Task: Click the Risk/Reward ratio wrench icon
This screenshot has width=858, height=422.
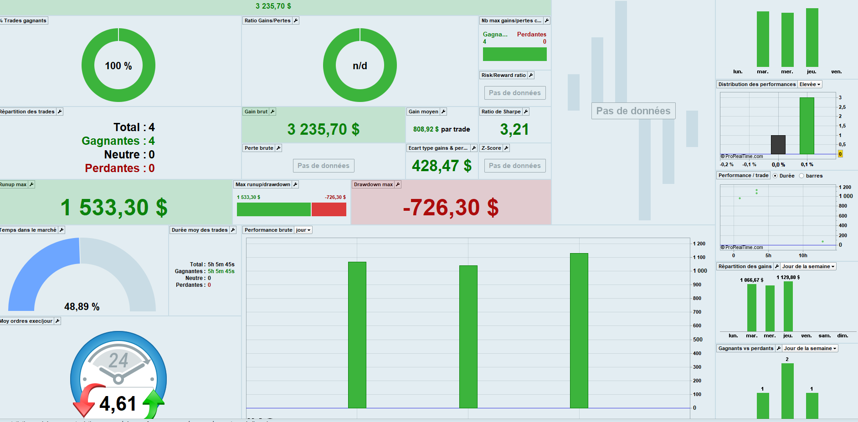Action: tap(531, 75)
